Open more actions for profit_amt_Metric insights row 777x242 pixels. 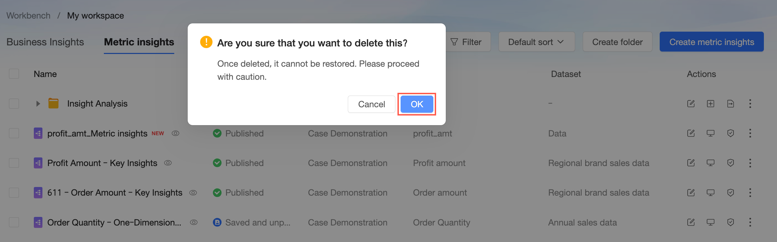coord(750,133)
